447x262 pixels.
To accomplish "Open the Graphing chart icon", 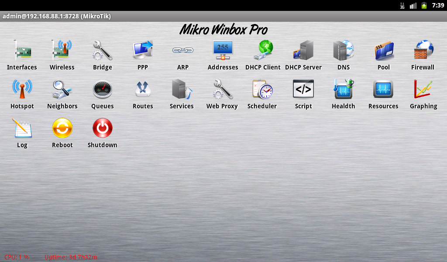I will click(x=423, y=89).
